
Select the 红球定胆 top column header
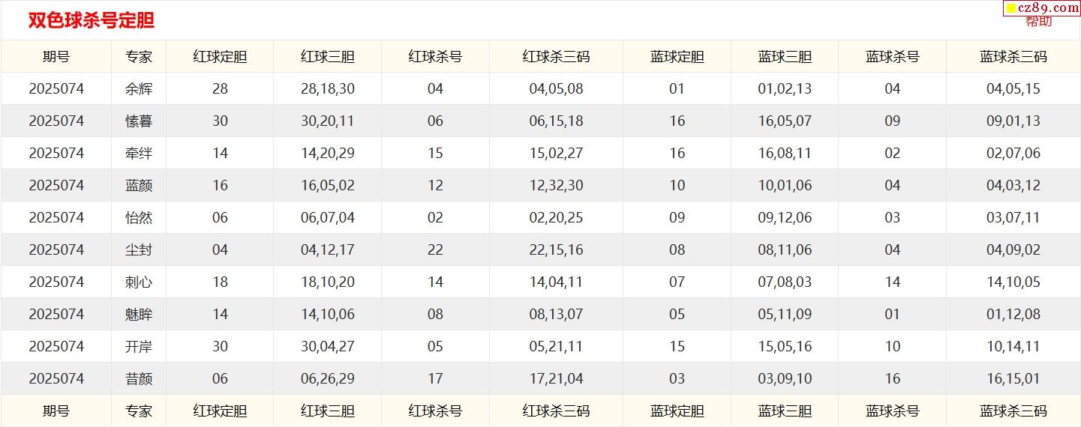point(220,56)
